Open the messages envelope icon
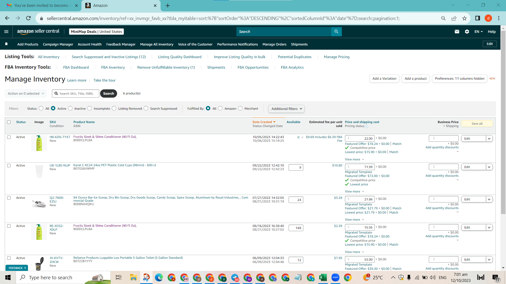 (457, 32)
